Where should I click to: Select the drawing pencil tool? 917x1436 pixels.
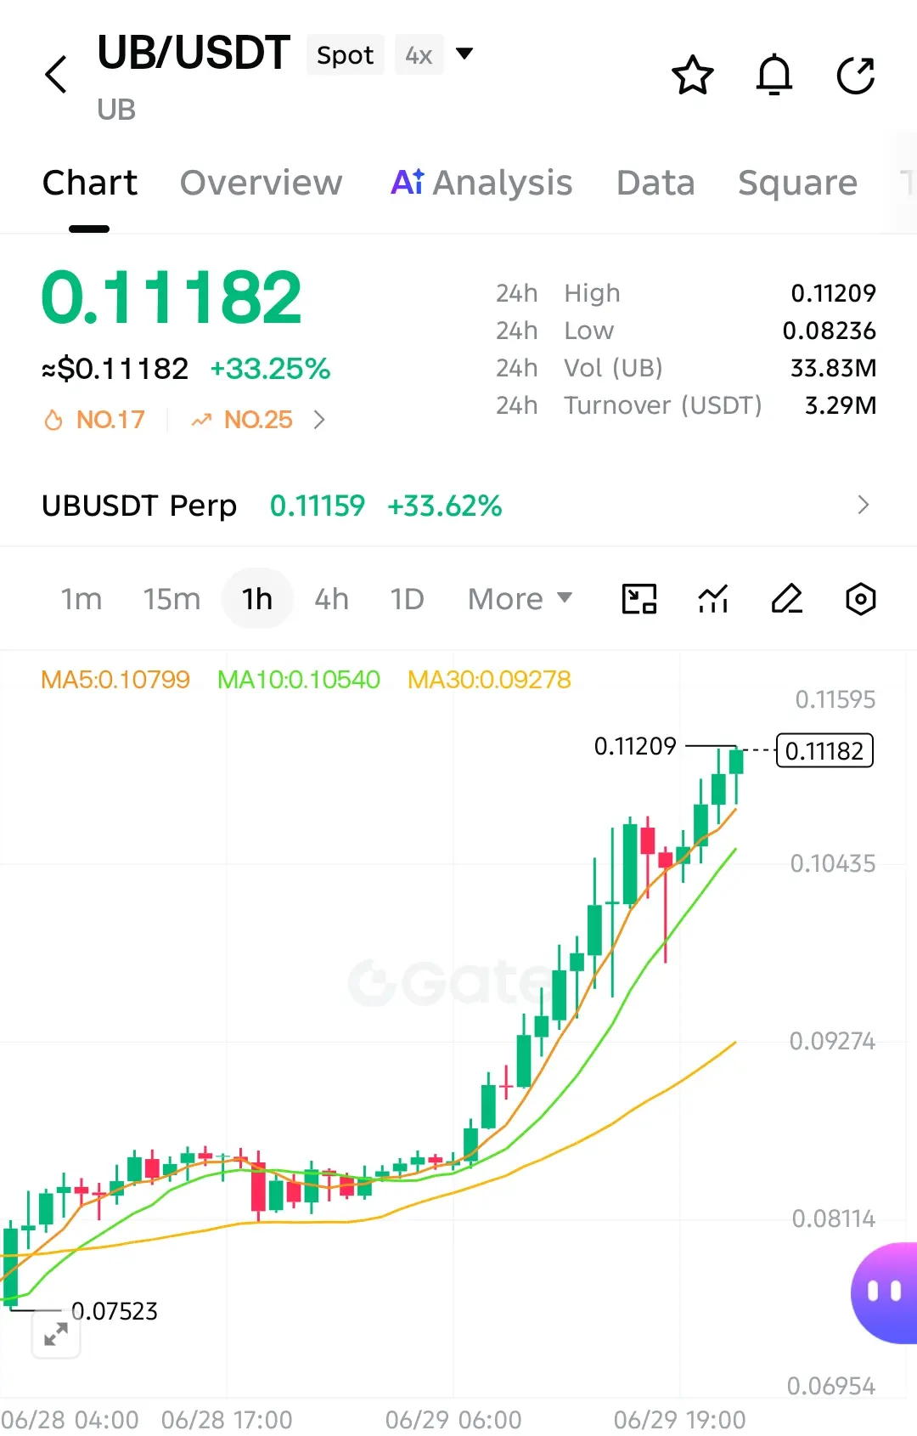(x=787, y=599)
